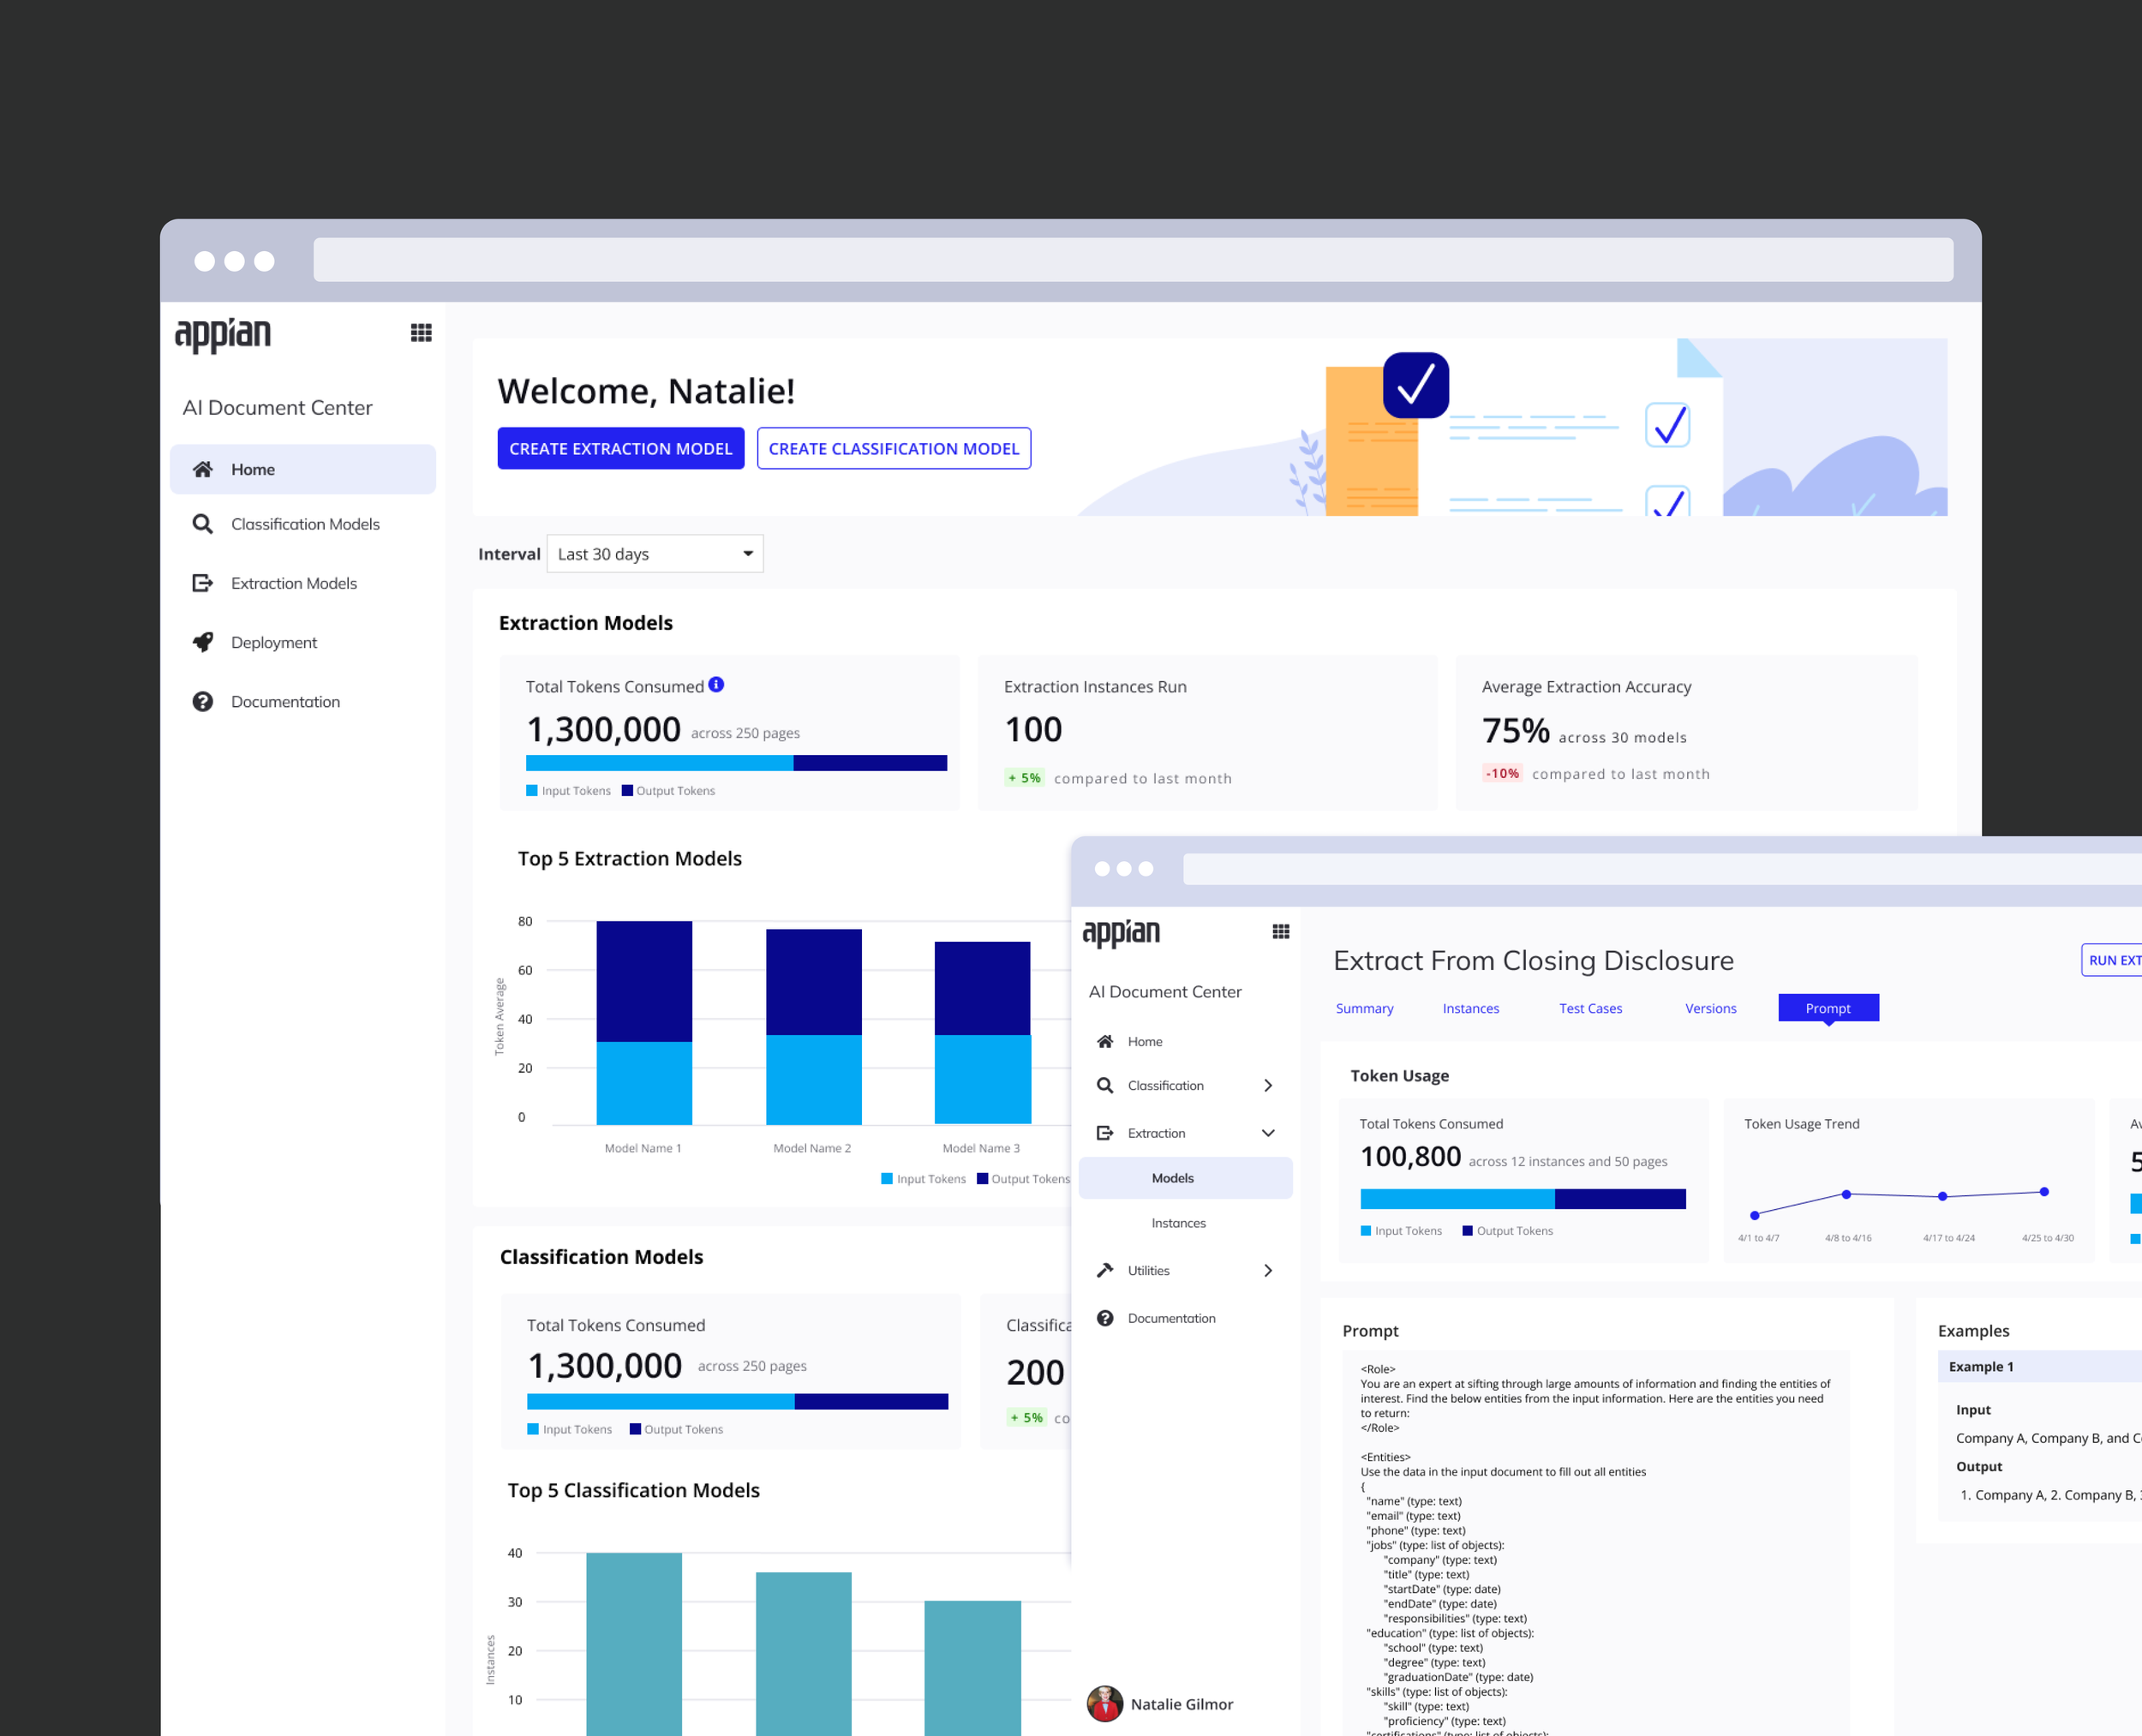The height and width of the screenshot is (1736, 2142).
Task: Click the Deployment rocket icon
Action: (x=203, y=642)
